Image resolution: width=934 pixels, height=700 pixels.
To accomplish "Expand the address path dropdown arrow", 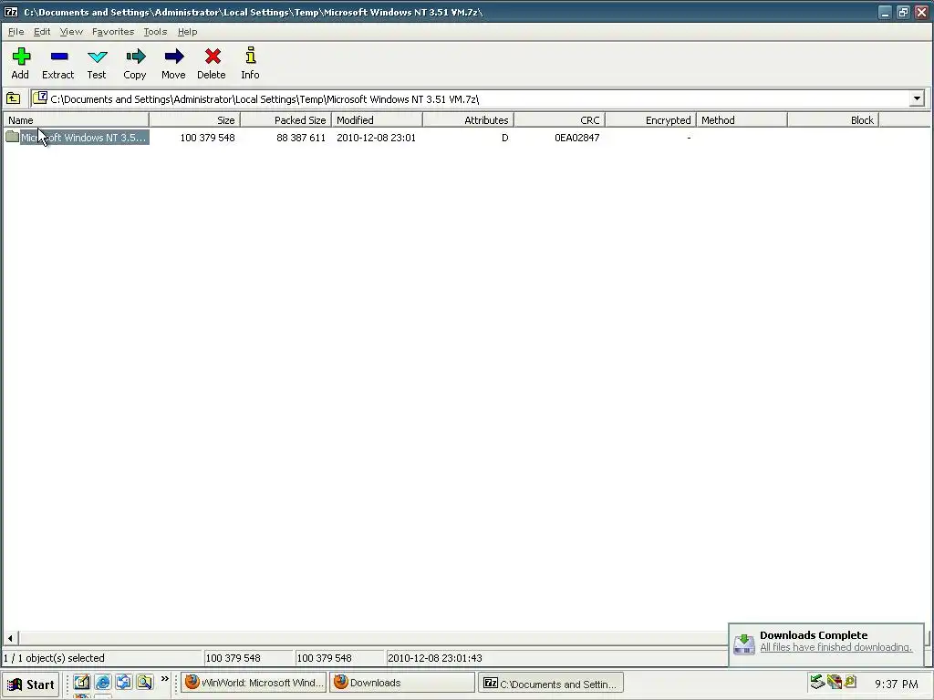I will click(x=917, y=98).
